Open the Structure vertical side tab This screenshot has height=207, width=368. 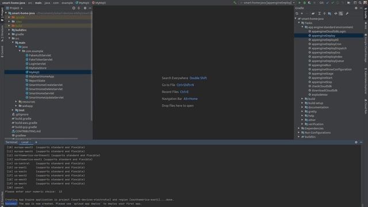pyautogui.click(x=2, y=33)
